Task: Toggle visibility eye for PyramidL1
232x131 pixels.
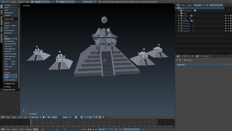Action: [x=226, y=23]
